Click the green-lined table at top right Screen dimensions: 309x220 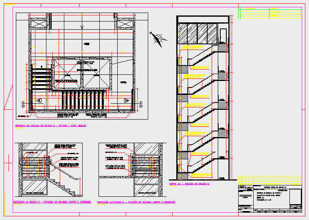coord(270,13)
